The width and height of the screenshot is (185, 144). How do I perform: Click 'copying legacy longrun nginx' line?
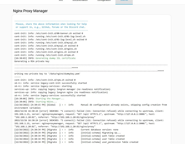(61, 92)
